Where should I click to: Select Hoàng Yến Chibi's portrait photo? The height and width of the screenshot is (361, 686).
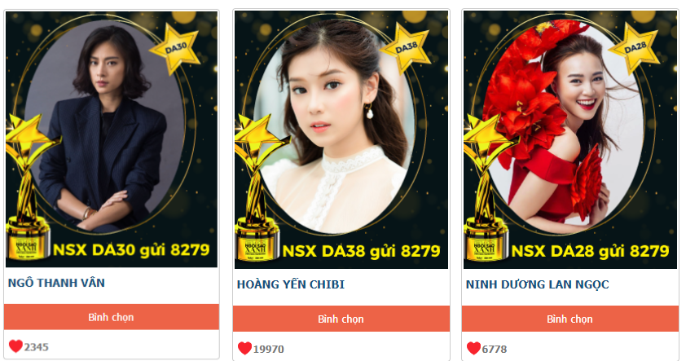point(335,127)
